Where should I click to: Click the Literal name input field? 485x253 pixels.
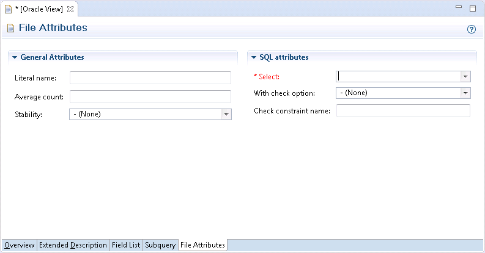pyautogui.click(x=150, y=77)
